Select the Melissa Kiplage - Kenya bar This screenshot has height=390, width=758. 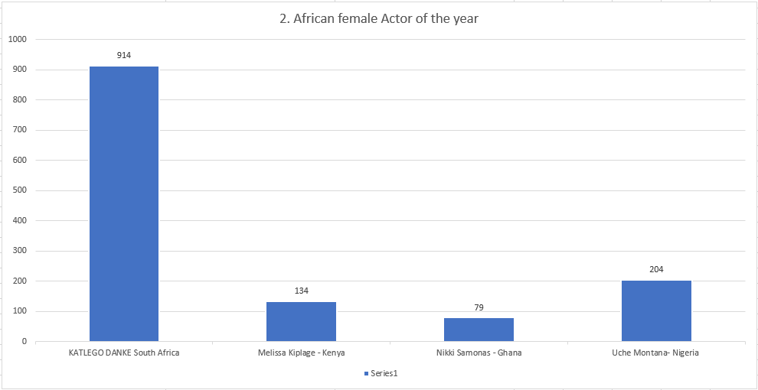coord(301,321)
